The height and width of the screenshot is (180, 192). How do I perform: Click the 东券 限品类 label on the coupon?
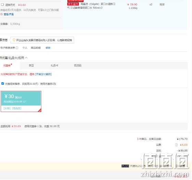point(12,108)
